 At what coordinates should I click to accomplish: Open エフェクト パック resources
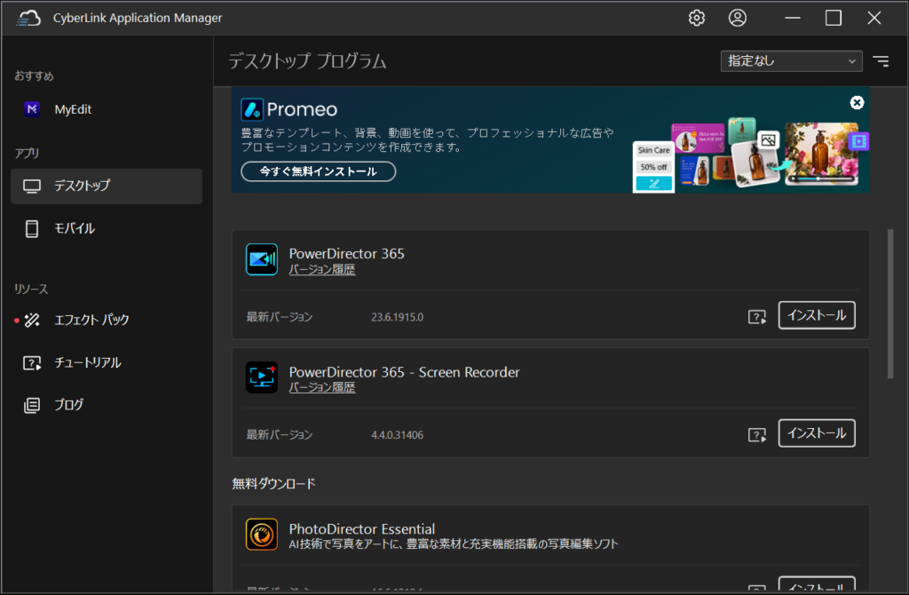click(92, 320)
